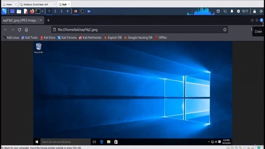This screenshot has height=149, width=265.
Task: Go to the Firefox home page
Action: point(26,30)
